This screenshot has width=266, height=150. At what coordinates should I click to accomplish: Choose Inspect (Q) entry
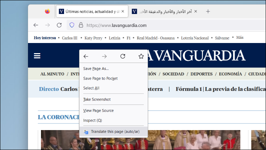(x=113, y=120)
